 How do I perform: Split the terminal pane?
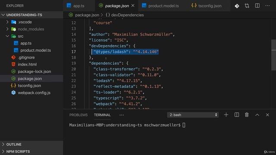[237, 115]
